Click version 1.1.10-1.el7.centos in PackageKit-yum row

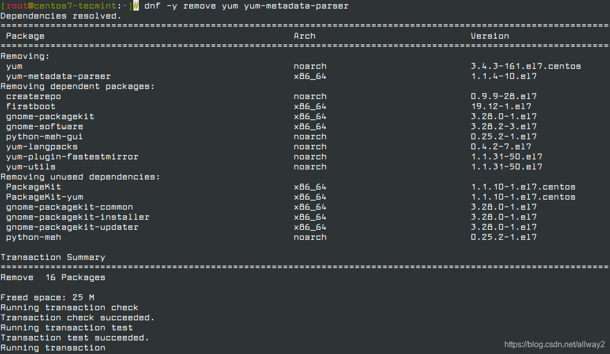(523, 197)
